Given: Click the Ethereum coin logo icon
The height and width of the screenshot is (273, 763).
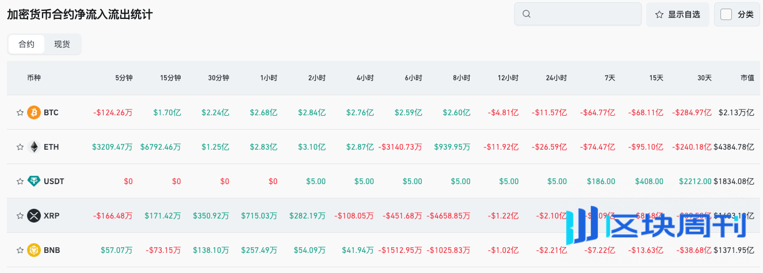Looking at the screenshot, I should (x=34, y=147).
